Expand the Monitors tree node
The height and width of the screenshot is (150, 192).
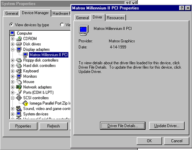12,77
